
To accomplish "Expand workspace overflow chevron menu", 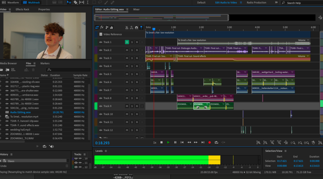I will tap(276, 3).
